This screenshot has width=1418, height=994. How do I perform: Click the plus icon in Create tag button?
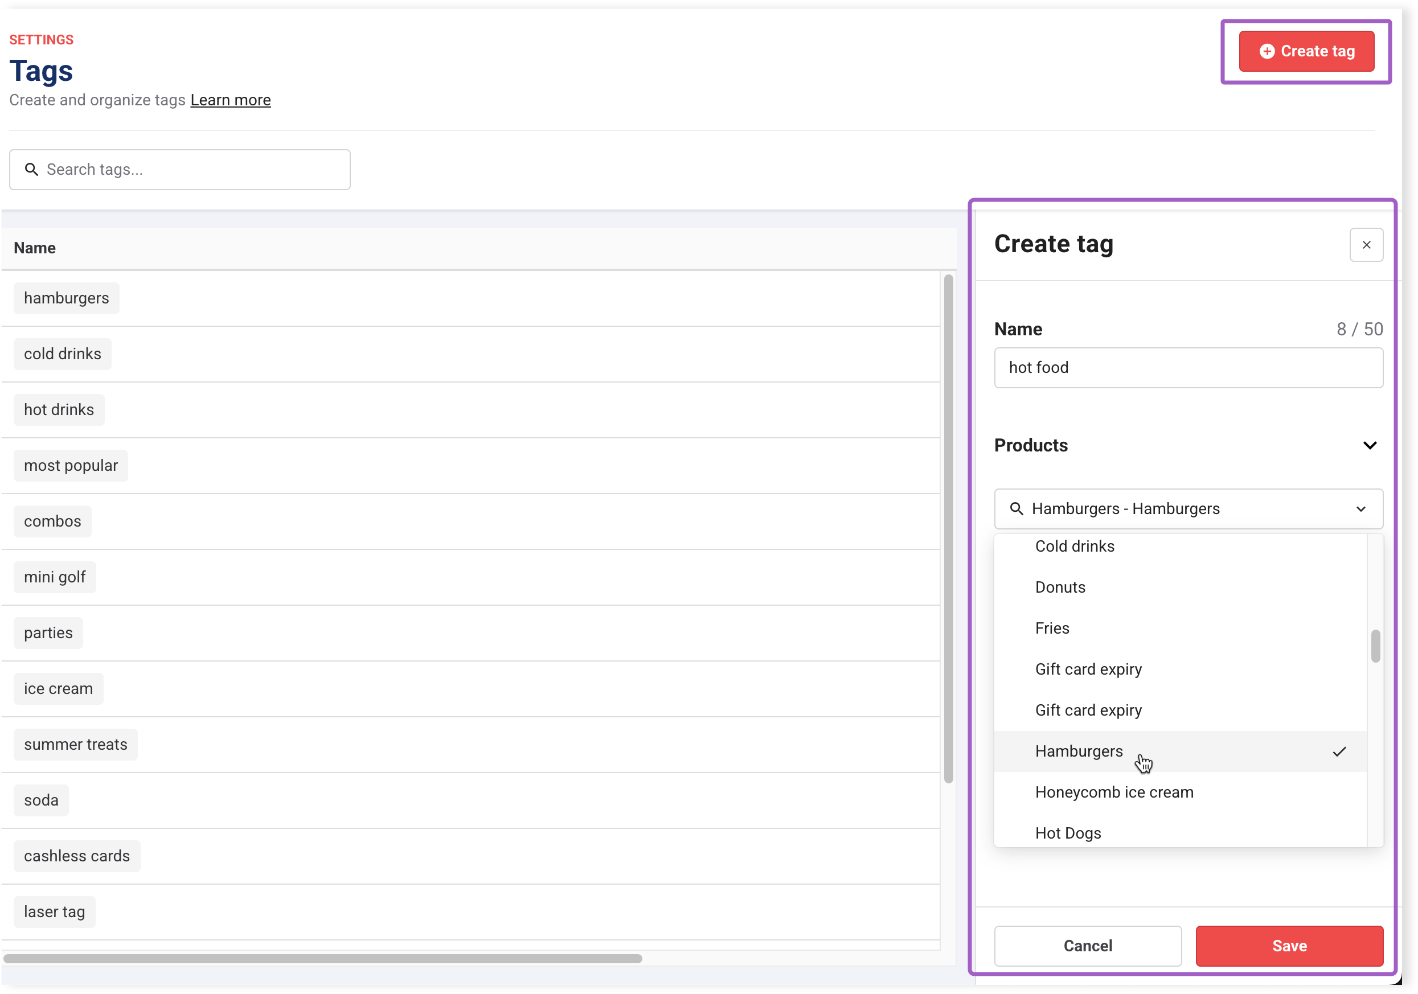point(1267,51)
